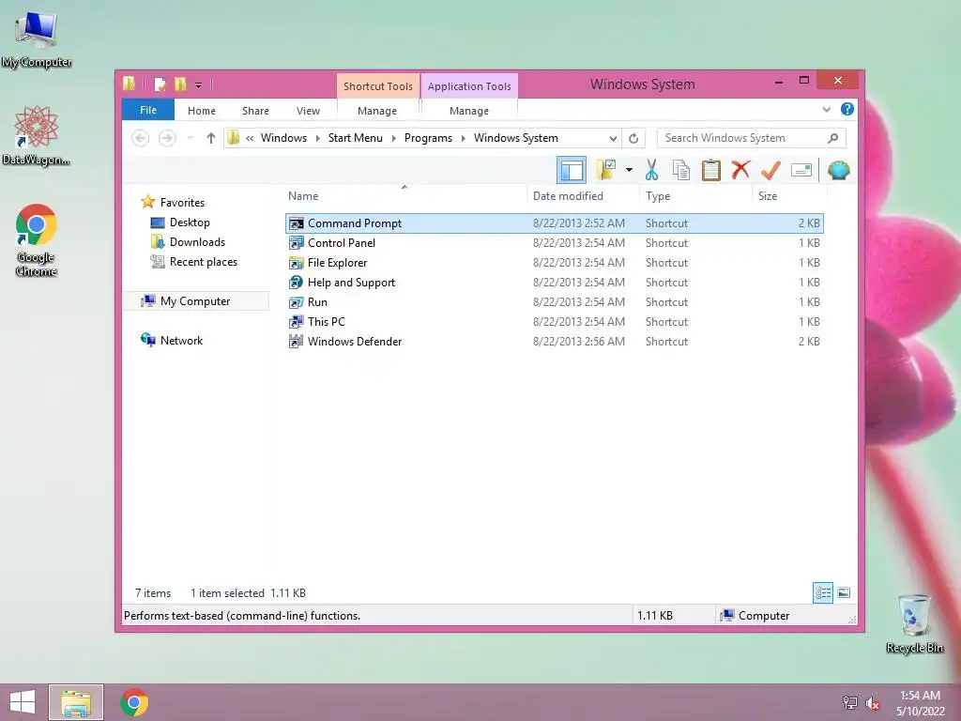Switch to Details view icon
The image size is (961, 721).
coord(822,592)
